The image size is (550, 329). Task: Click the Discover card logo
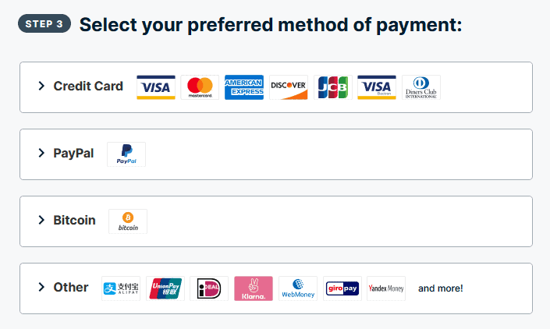[289, 87]
